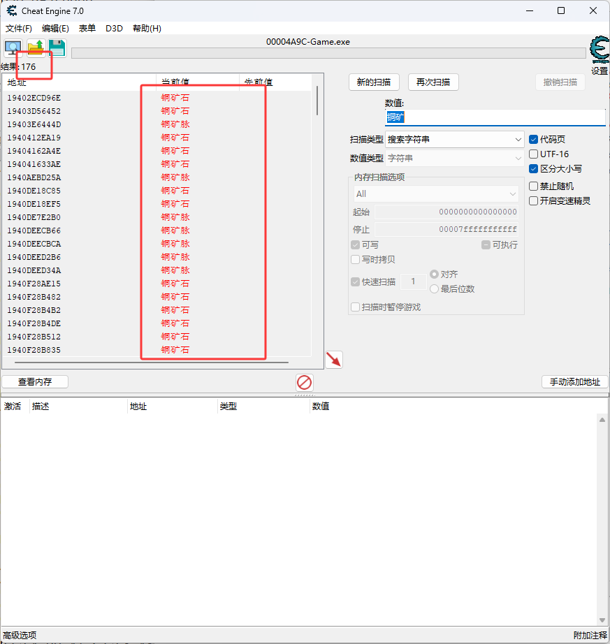This screenshot has width=610, height=644.
Task: Click the fast scan alignment value field
Action: click(x=413, y=281)
